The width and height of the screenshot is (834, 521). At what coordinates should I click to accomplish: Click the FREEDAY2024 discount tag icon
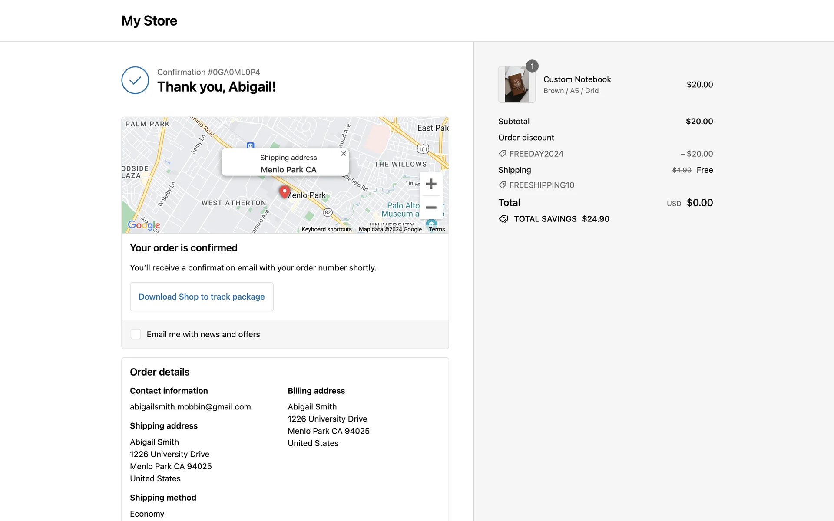[x=503, y=154]
